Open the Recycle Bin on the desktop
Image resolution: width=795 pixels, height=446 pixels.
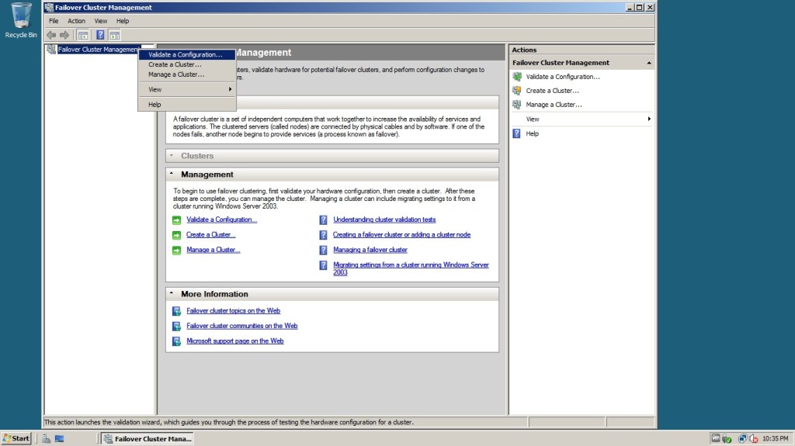(21, 17)
